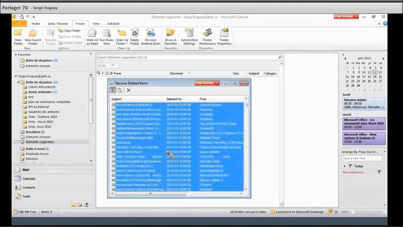Click the Outlook Help question mark icon
Viewport: 403px width, 227px height.
pyautogui.click(x=385, y=24)
